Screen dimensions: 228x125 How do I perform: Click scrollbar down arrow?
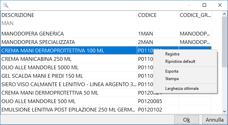(x=224, y=111)
